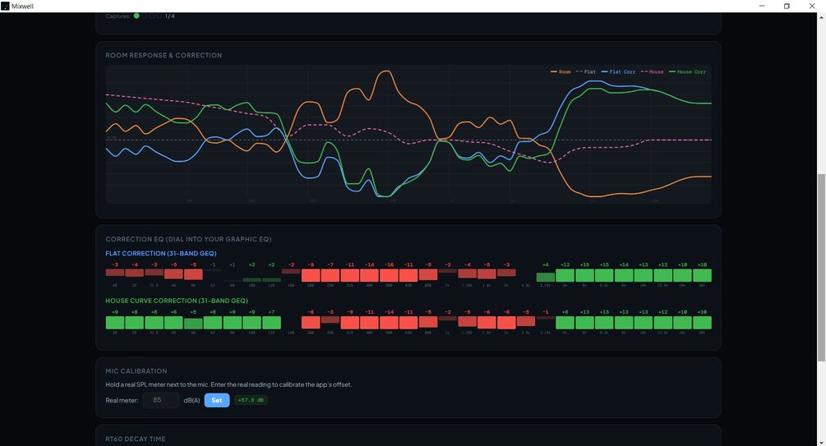Click the vertical scrollbar thumb

pos(821,268)
